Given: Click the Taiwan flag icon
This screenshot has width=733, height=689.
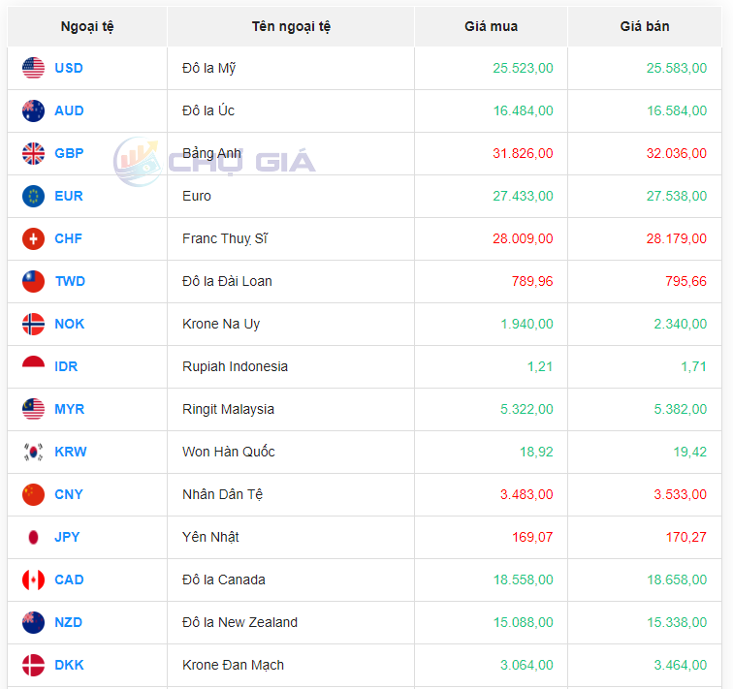Looking at the screenshot, I should click(33, 281).
